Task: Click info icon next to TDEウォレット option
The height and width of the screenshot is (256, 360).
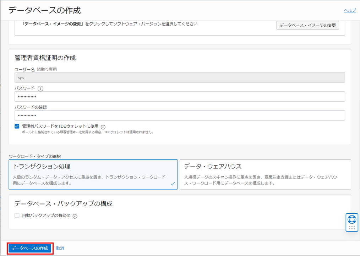Action: [103, 127]
